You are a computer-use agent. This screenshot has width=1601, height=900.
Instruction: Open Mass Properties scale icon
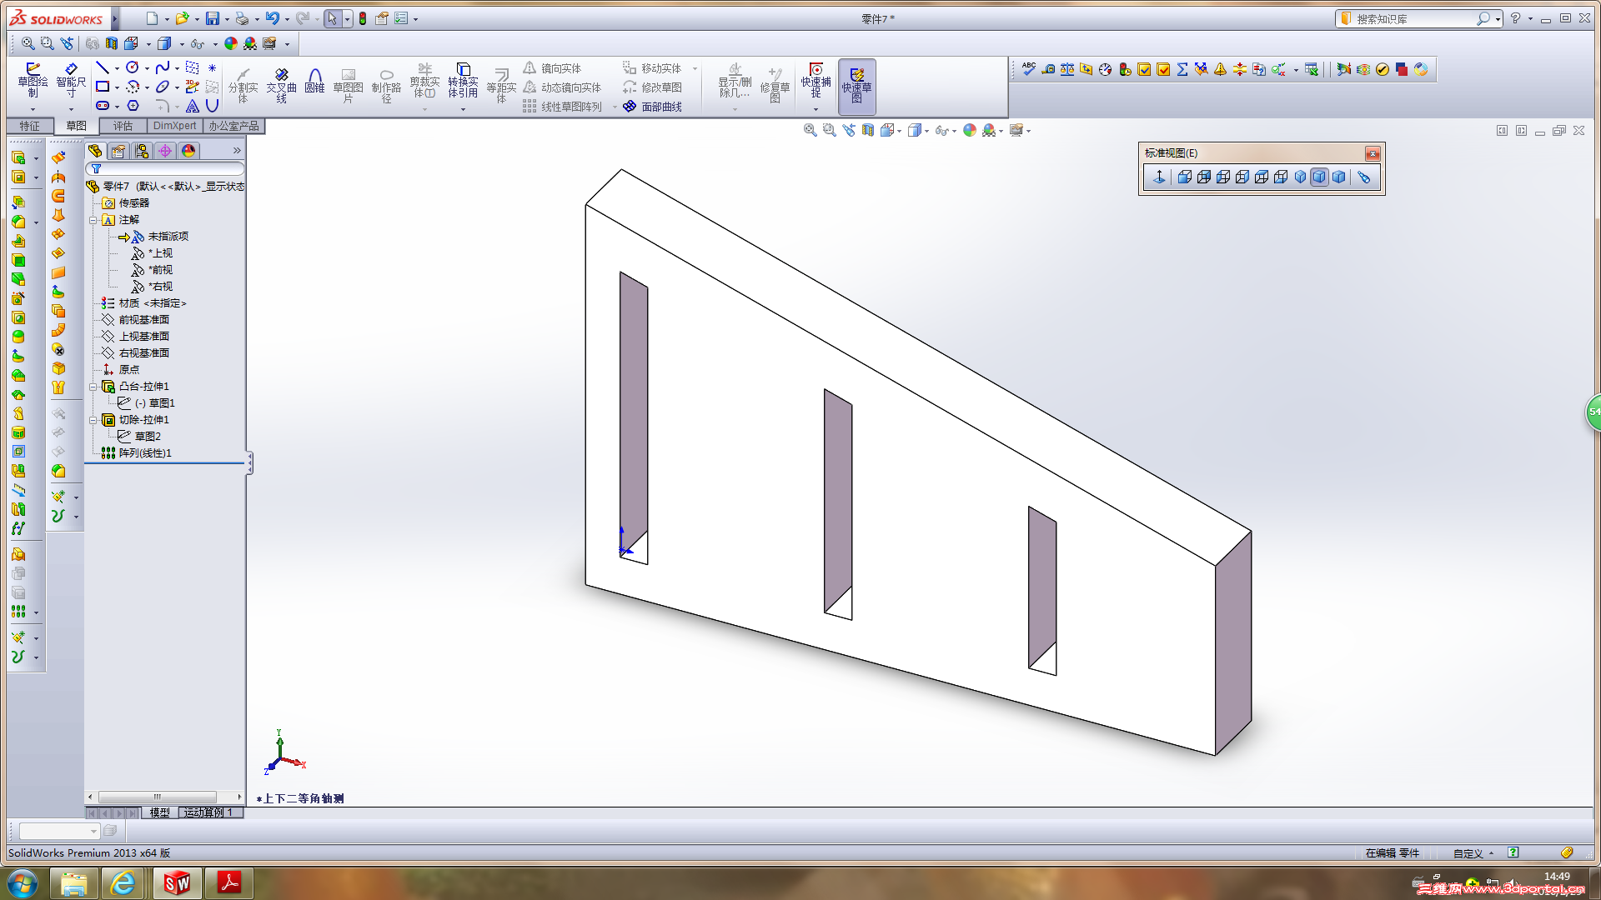pyautogui.click(x=1067, y=69)
